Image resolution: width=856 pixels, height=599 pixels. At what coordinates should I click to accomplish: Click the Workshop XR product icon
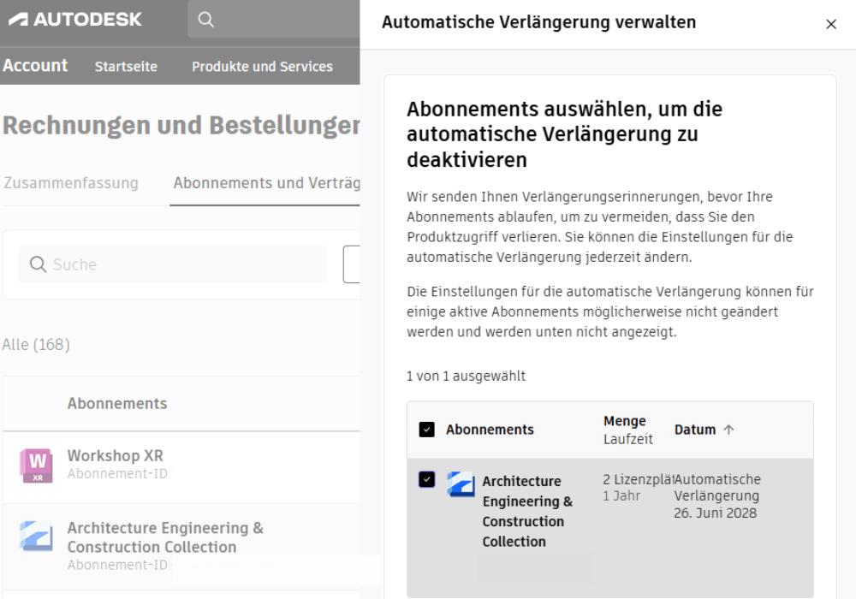pyautogui.click(x=37, y=466)
